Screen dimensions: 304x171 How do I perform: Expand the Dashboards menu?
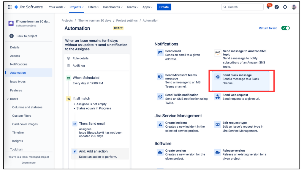click(x=113, y=7)
